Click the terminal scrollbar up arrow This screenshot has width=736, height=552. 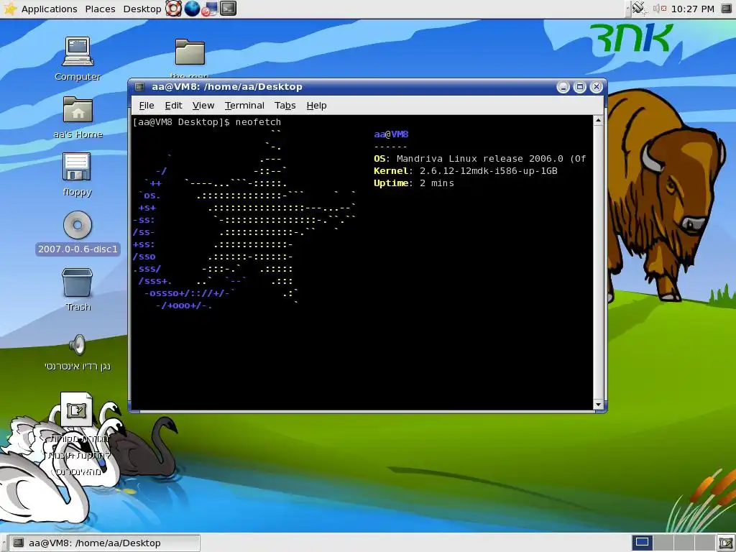(x=598, y=120)
